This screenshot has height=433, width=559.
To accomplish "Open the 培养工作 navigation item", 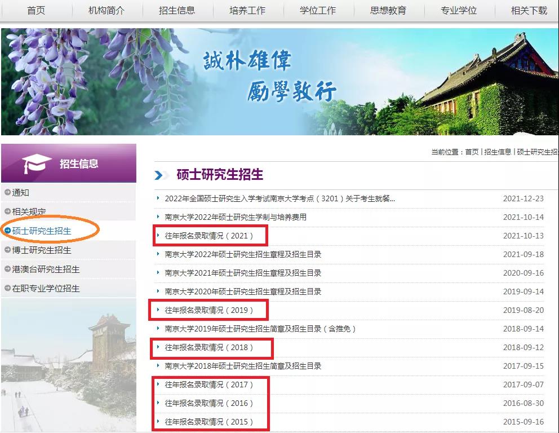I will click(247, 10).
